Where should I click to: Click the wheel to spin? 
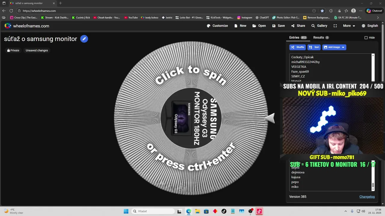191,118
